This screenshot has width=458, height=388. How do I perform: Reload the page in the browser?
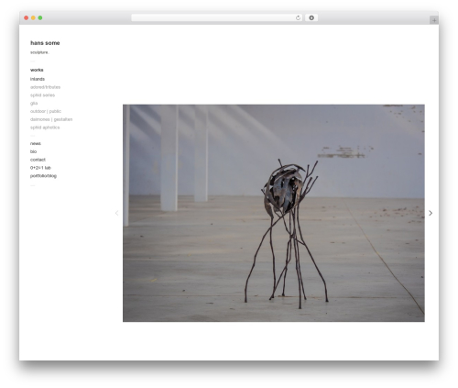click(298, 17)
